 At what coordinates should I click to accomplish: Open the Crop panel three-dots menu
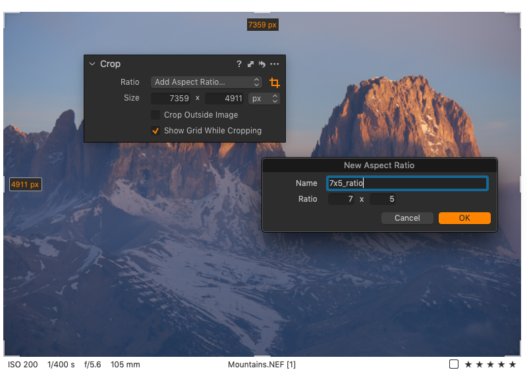click(275, 64)
